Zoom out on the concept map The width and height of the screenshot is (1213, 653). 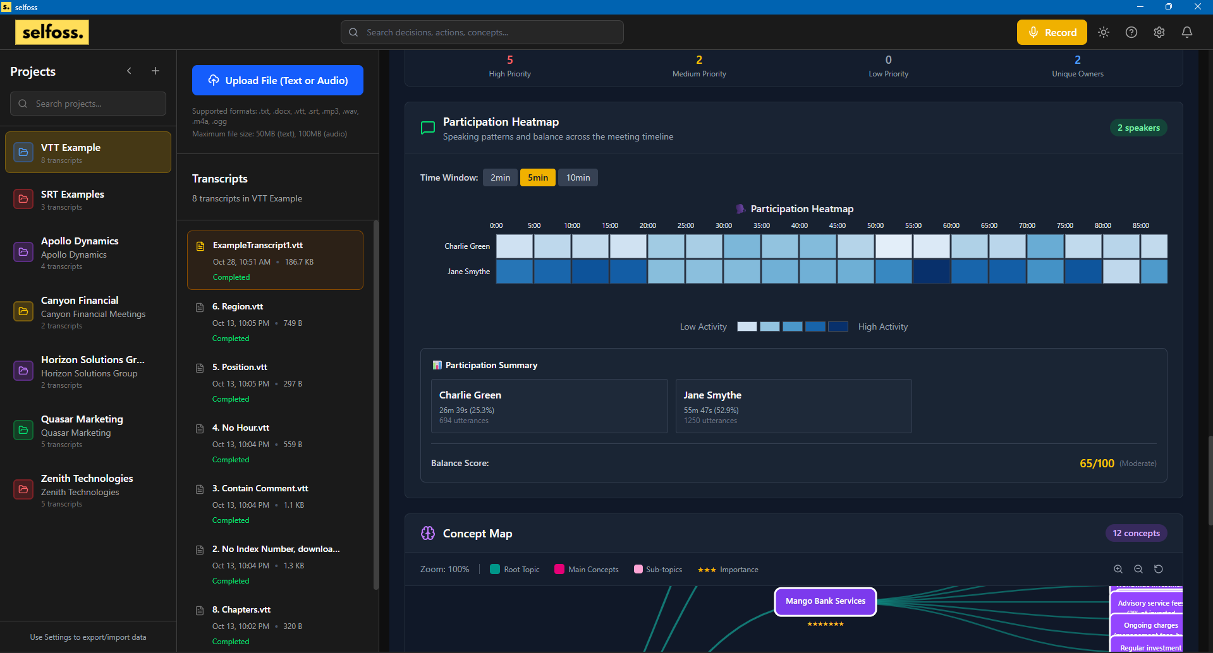[1138, 569]
